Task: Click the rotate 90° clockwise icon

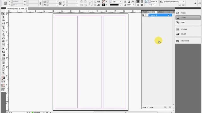Action: point(81,2)
